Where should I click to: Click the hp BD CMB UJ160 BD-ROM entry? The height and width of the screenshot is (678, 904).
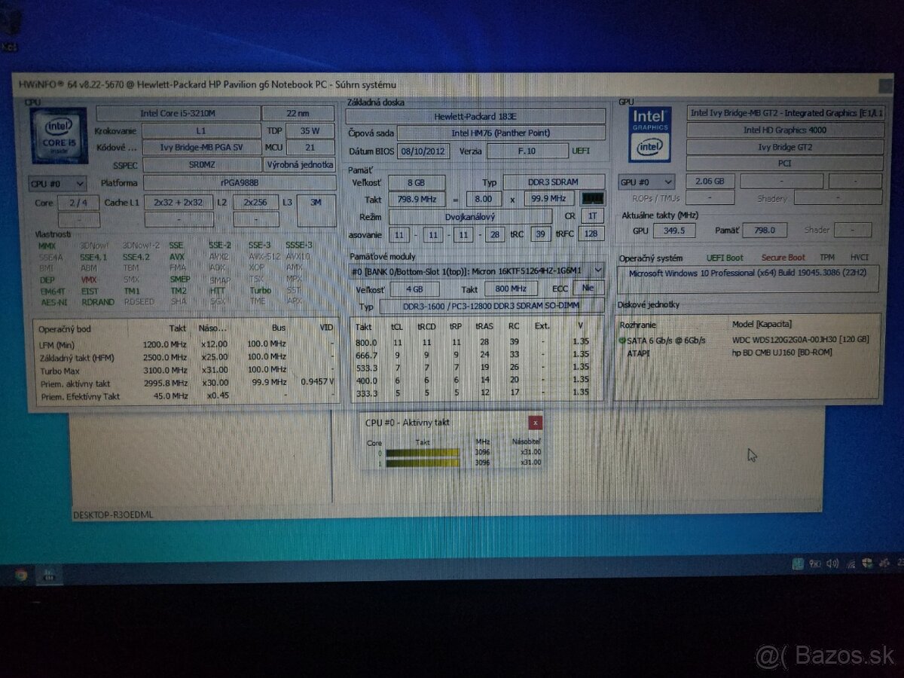tap(782, 352)
